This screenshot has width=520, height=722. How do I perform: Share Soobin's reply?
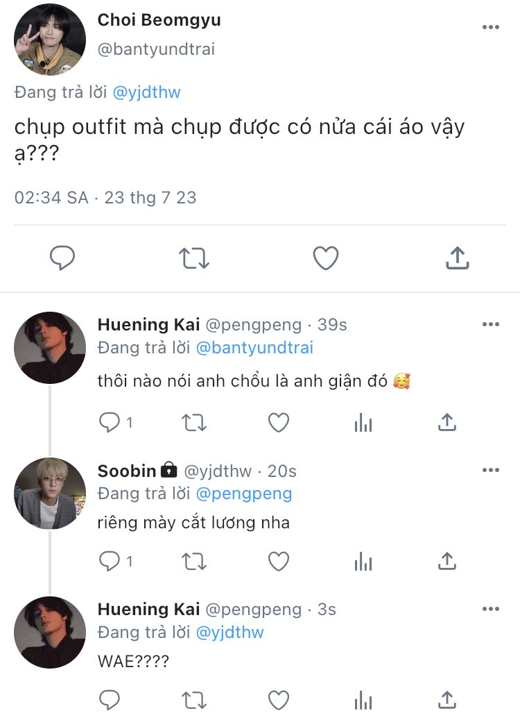point(447,561)
